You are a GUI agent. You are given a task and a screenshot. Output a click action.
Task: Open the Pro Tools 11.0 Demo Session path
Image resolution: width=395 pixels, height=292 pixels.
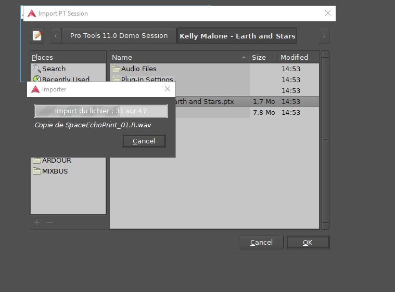(119, 36)
